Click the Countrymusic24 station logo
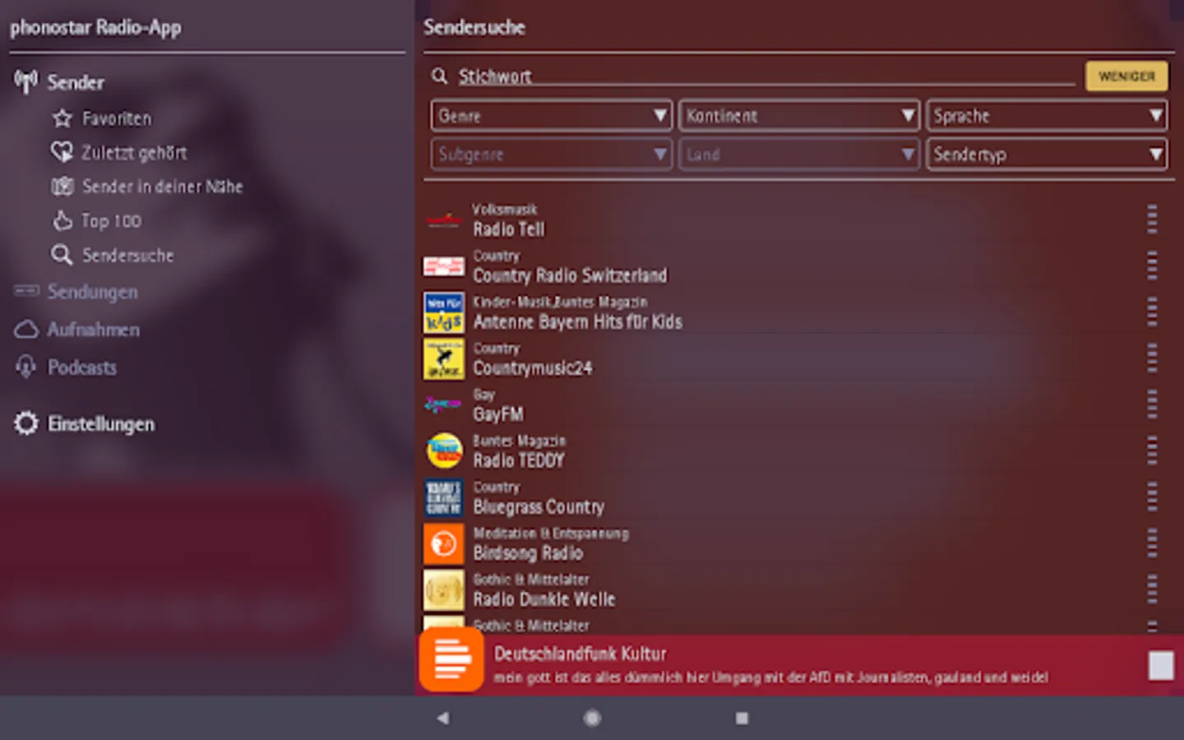This screenshot has width=1184, height=740. point(444,359)
